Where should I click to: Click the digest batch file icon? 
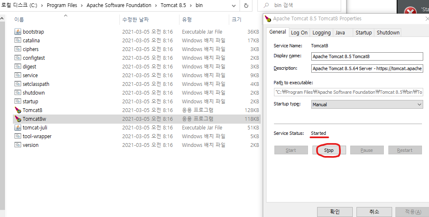point(18,66)
